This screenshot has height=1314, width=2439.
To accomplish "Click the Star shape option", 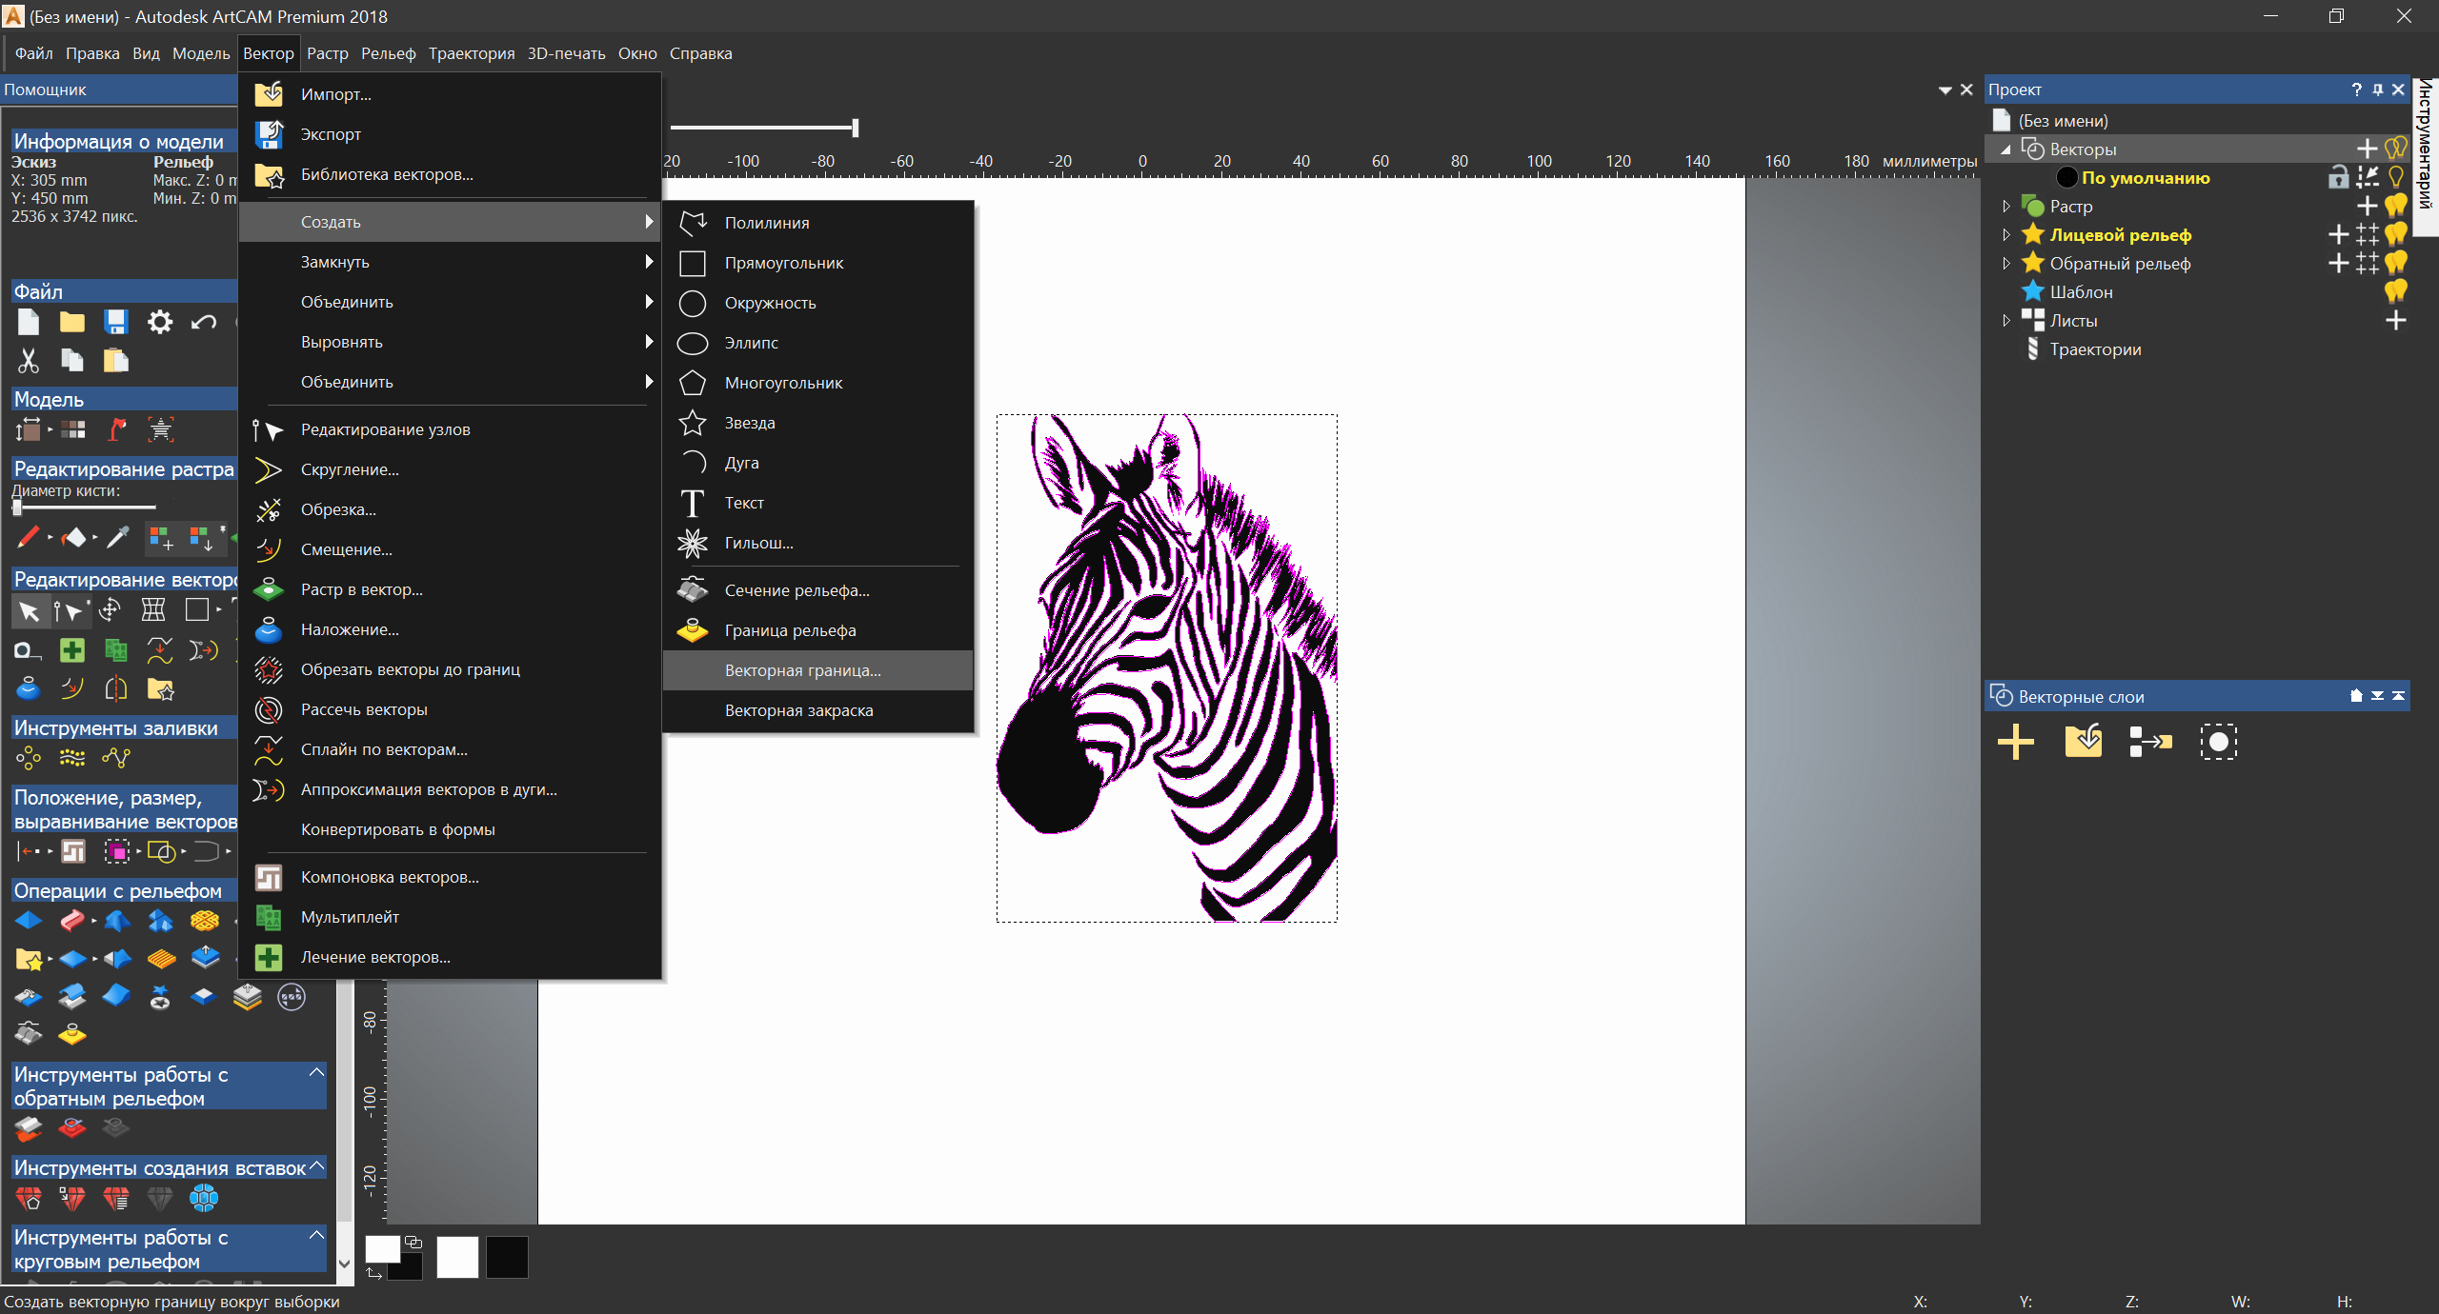I will click(x=749, y=423).
